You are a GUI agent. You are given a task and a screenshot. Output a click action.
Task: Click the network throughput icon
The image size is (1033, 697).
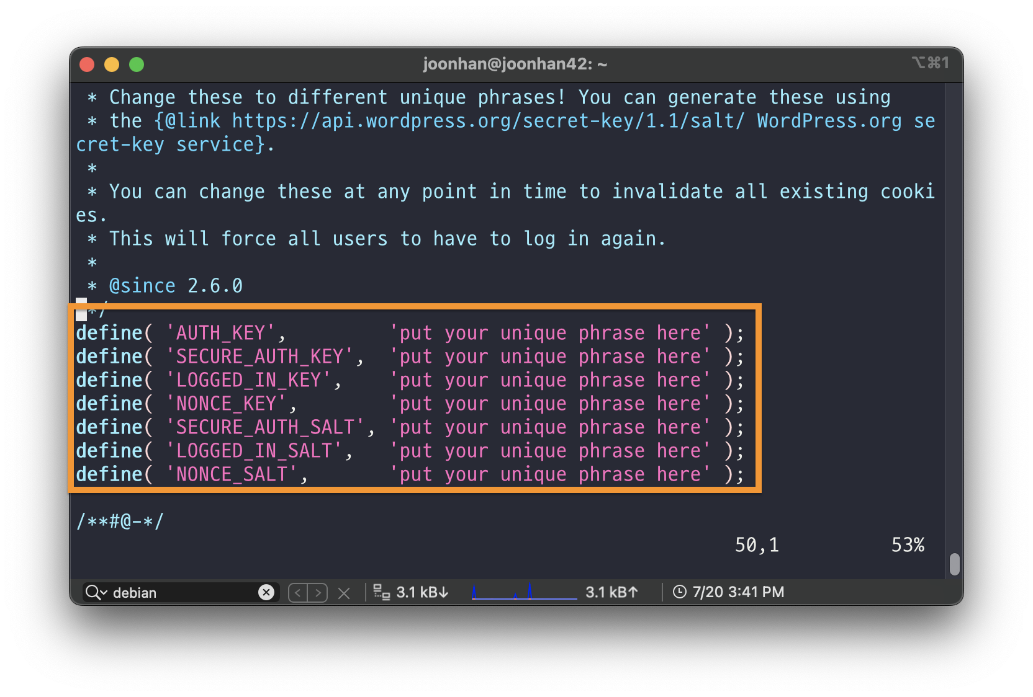[x=381, y=593]
